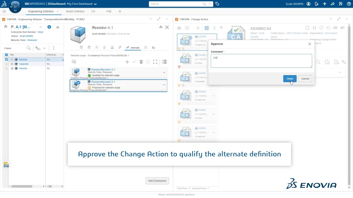Click the Scott ADAMS owner link
The image size is (353, 198).
point(26,36)
